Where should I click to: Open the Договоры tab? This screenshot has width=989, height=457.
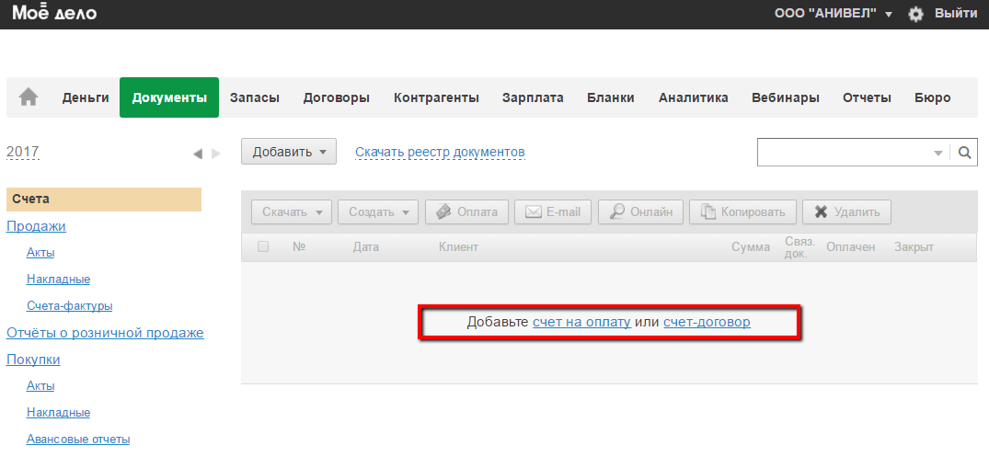coord(336,97)
